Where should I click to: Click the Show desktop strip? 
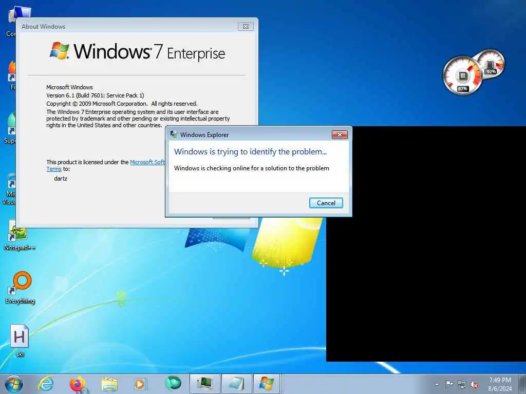tap(523, 384)
